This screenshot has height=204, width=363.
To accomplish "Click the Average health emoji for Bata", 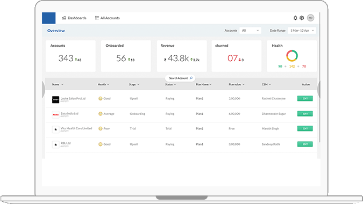I will (x=100, y=114).
